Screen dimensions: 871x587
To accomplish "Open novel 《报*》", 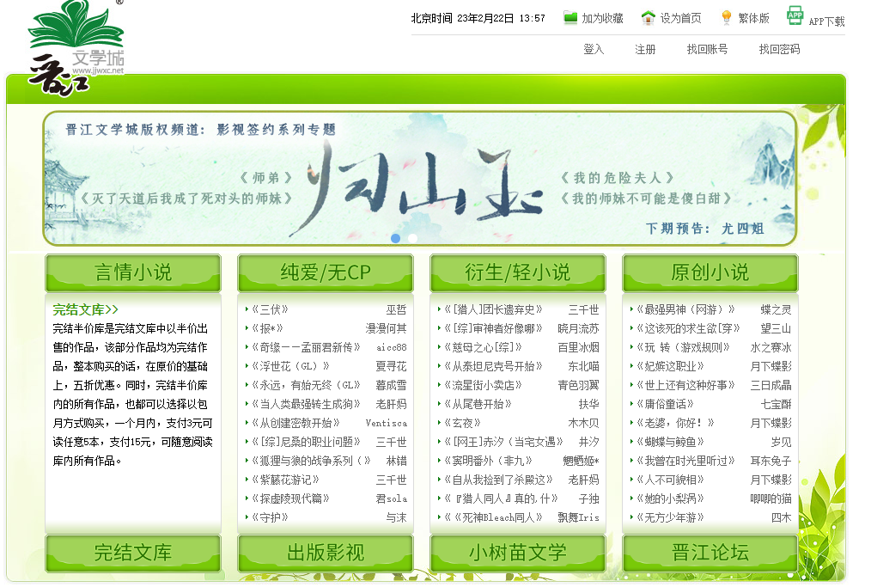I will 268,328.
